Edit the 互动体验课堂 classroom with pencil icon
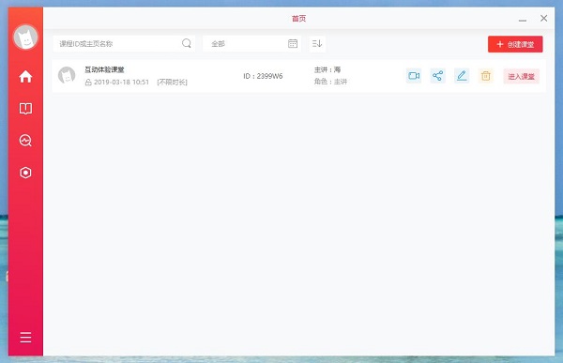 coord(462,76)
